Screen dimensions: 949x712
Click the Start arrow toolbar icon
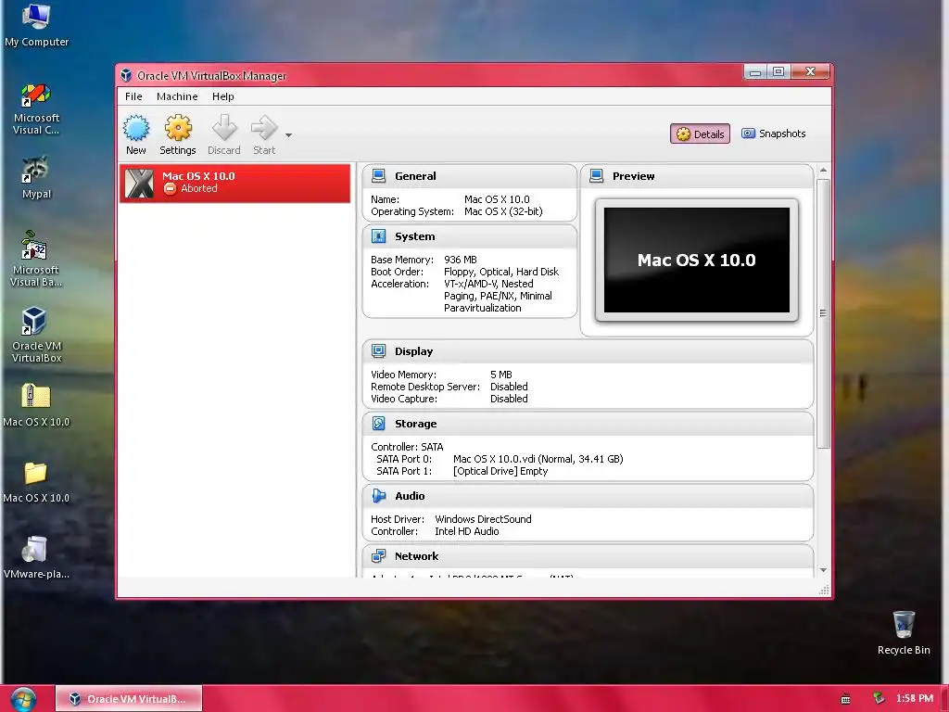(264, 128)
